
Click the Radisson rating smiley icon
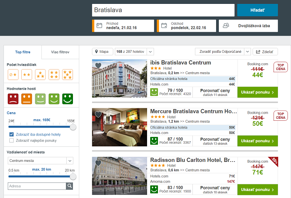tap(154, 189)
